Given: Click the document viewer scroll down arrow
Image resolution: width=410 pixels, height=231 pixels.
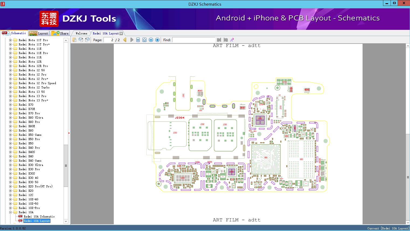Looking at the screenshot, I should pos(408,222).
